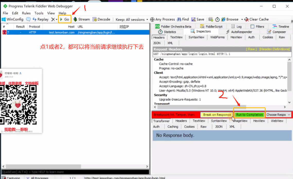Click the Cache-Control: no-cache header line
293x179 pixels.
[x=176, y=64]
